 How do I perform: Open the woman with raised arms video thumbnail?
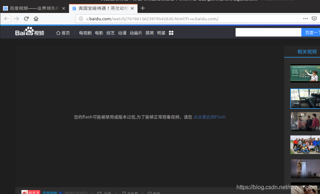pyautogui.click(x=305, y=169)
